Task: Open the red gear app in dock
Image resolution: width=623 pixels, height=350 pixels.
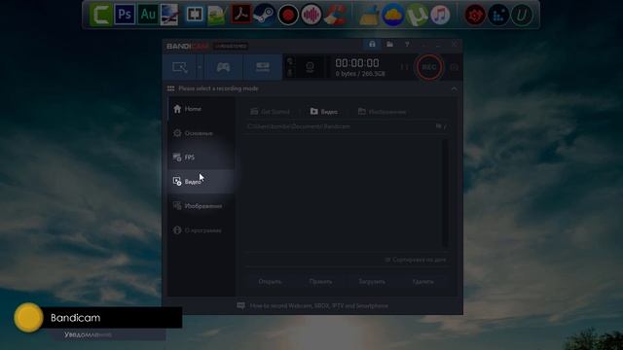Action: pos(475,16)
